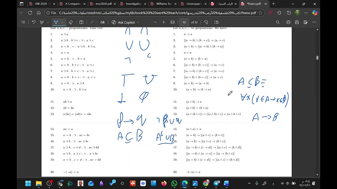This screenshot has height=189, width=337.
Task: Open the PDF toolbar more options menu
Action: point(314,22)
